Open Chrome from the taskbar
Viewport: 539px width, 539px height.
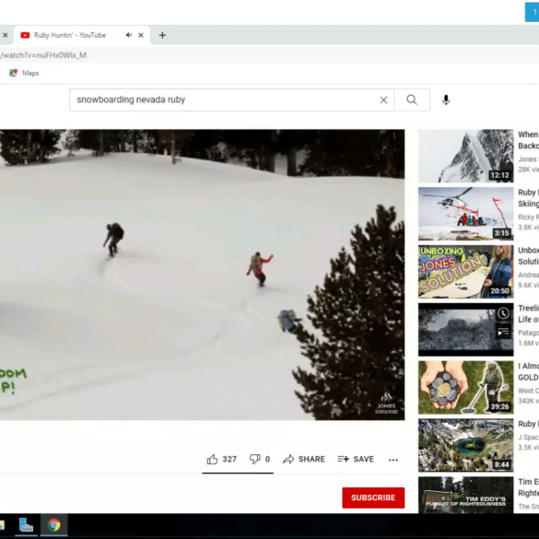54,525
